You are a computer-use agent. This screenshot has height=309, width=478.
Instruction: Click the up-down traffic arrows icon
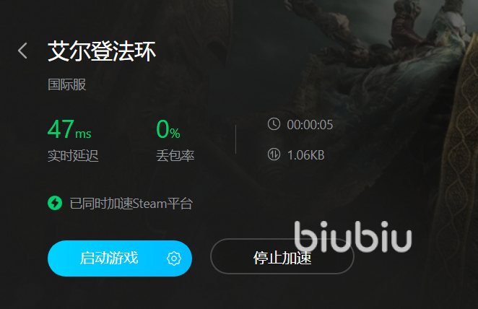[x=274, y=154]
